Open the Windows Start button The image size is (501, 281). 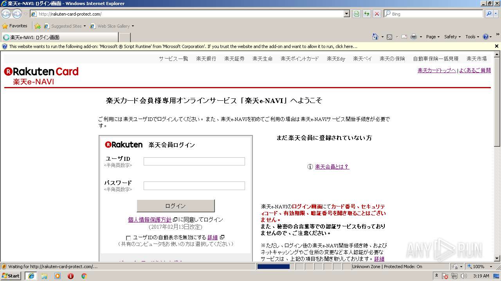[x=11, y=276]
